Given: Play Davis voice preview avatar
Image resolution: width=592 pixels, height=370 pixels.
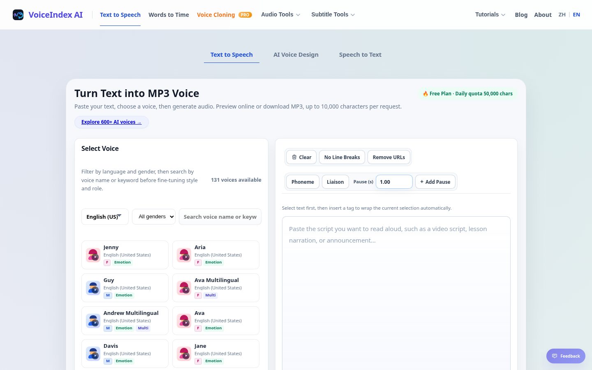Looking at the screenshot, I should click(x=93, y=354).
